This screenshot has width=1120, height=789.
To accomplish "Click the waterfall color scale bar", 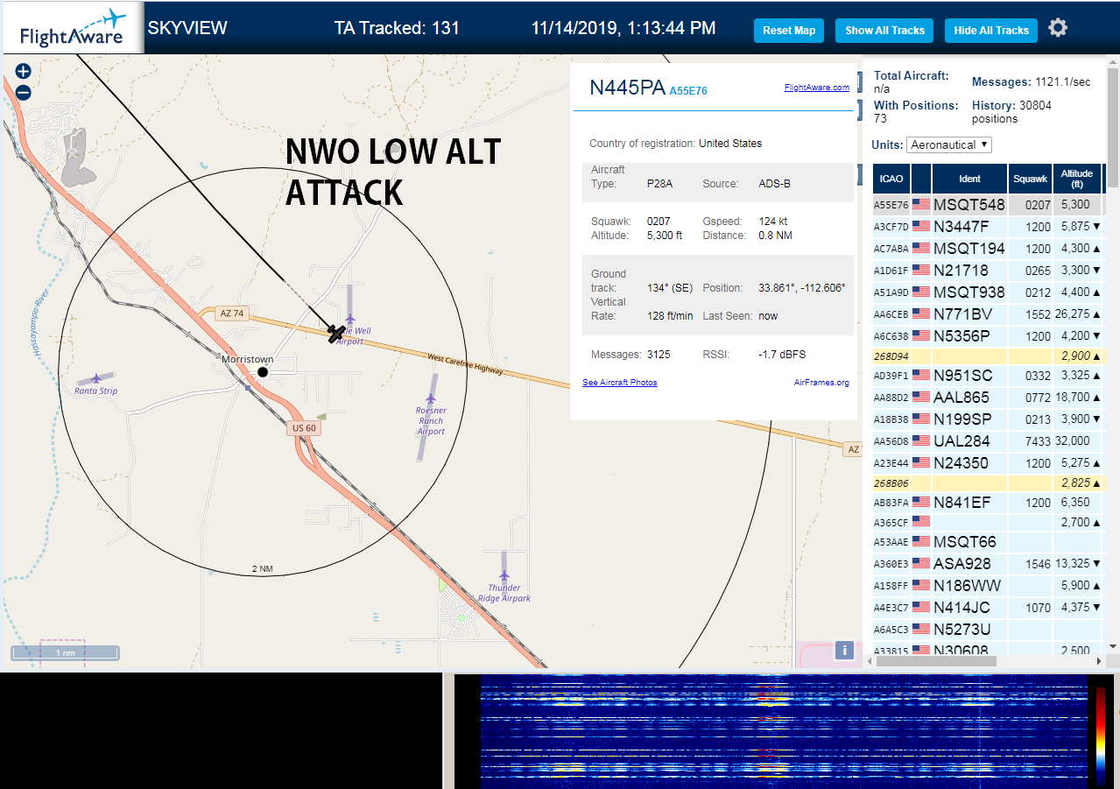I will [1100, 734].
